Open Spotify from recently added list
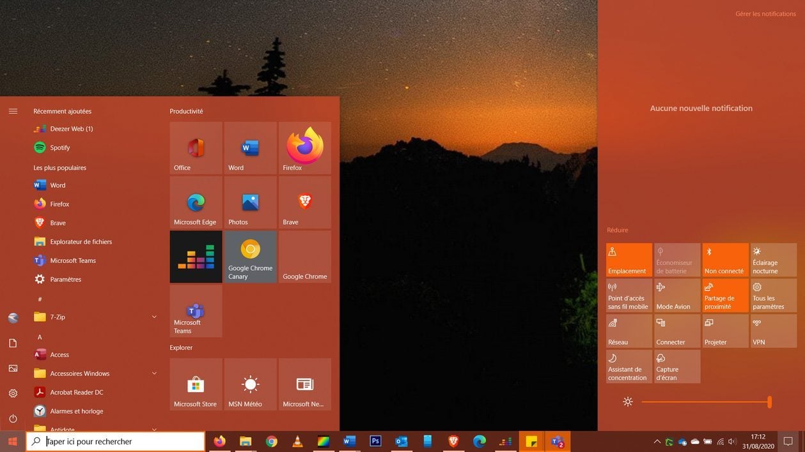Viewport: 805px width, 452px height. click(96, 147)
